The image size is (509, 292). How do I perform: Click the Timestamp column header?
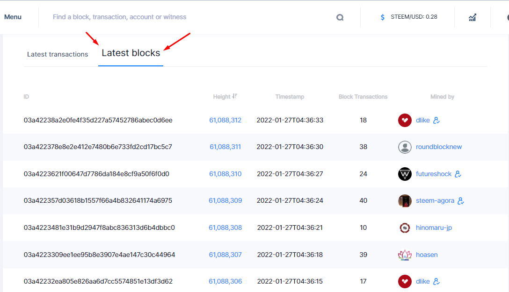click(x=290, y=97)
